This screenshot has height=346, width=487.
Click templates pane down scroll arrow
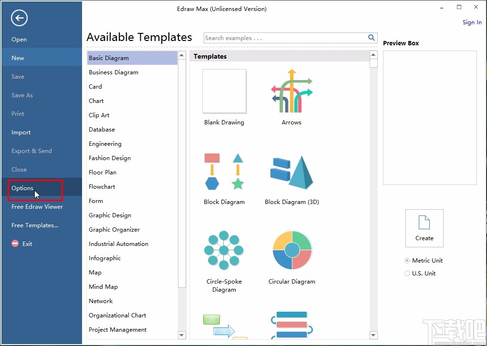coord(373,335)
